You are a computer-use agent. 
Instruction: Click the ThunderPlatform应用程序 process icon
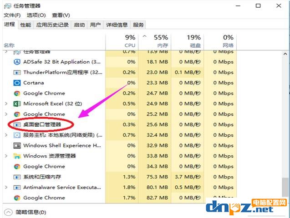tap(17, 73)
